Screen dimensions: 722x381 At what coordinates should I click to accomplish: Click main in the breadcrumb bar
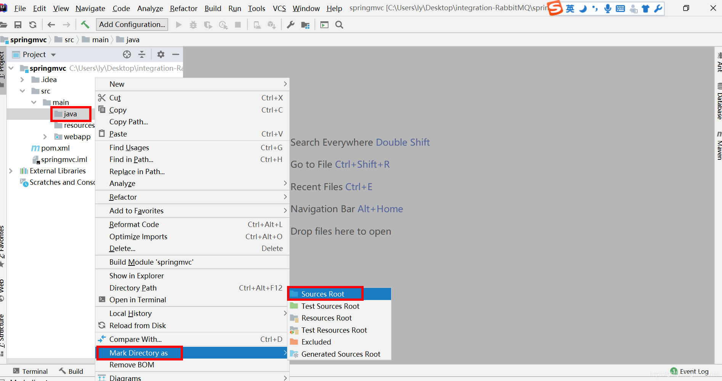coord(96,40)
